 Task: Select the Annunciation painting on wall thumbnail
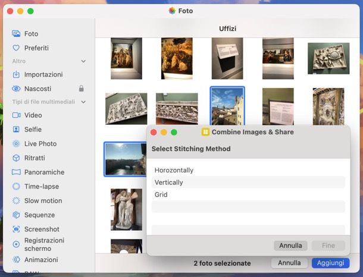point(278,58)
